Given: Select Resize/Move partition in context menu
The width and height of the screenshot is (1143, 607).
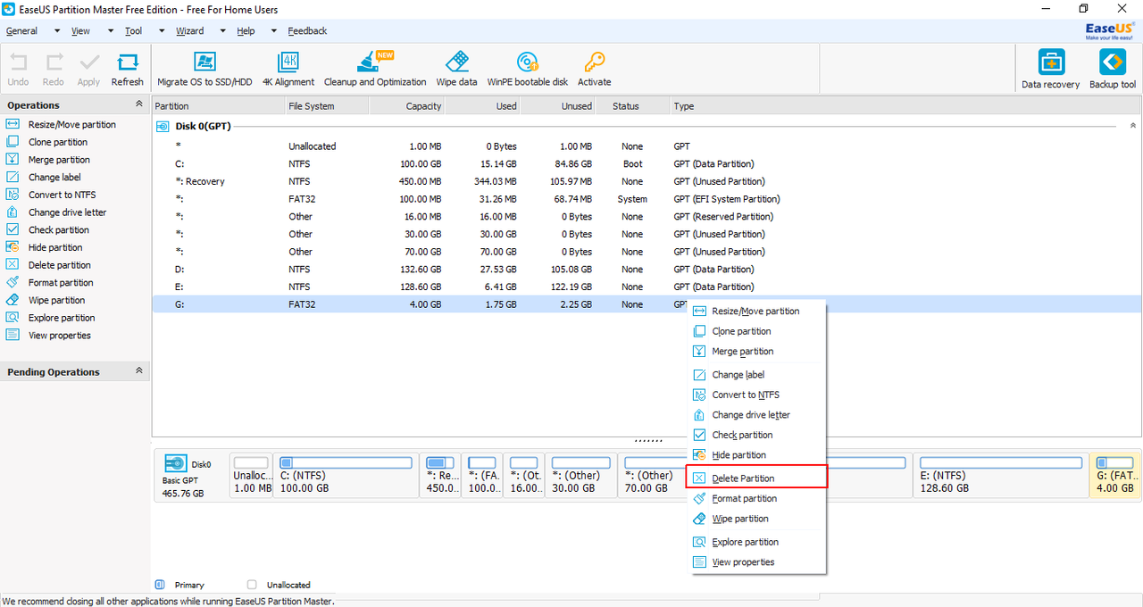Looking at the screenshot, I should coord(756,312).
